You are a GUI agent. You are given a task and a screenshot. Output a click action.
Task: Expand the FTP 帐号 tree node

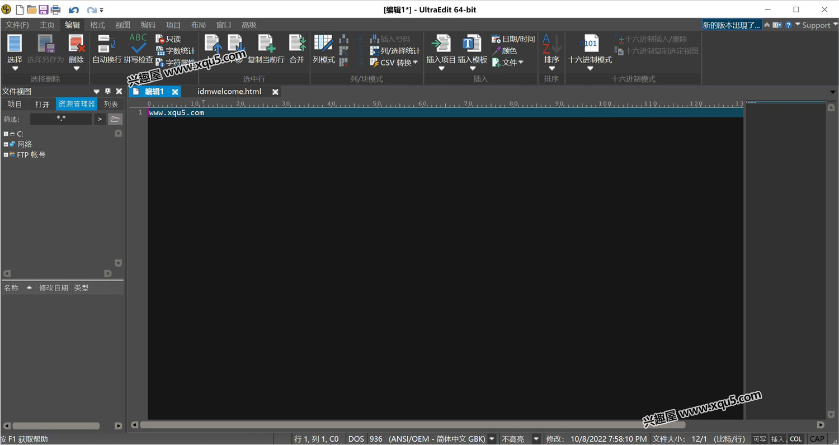6,155
